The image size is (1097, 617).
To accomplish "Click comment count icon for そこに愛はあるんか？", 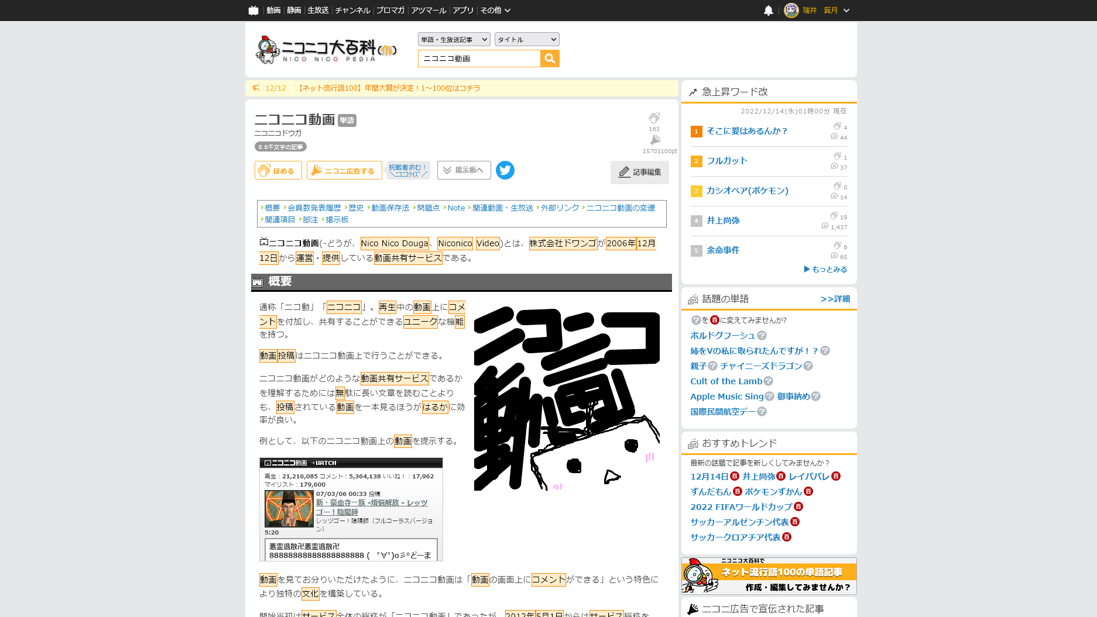I will (834, 137).
